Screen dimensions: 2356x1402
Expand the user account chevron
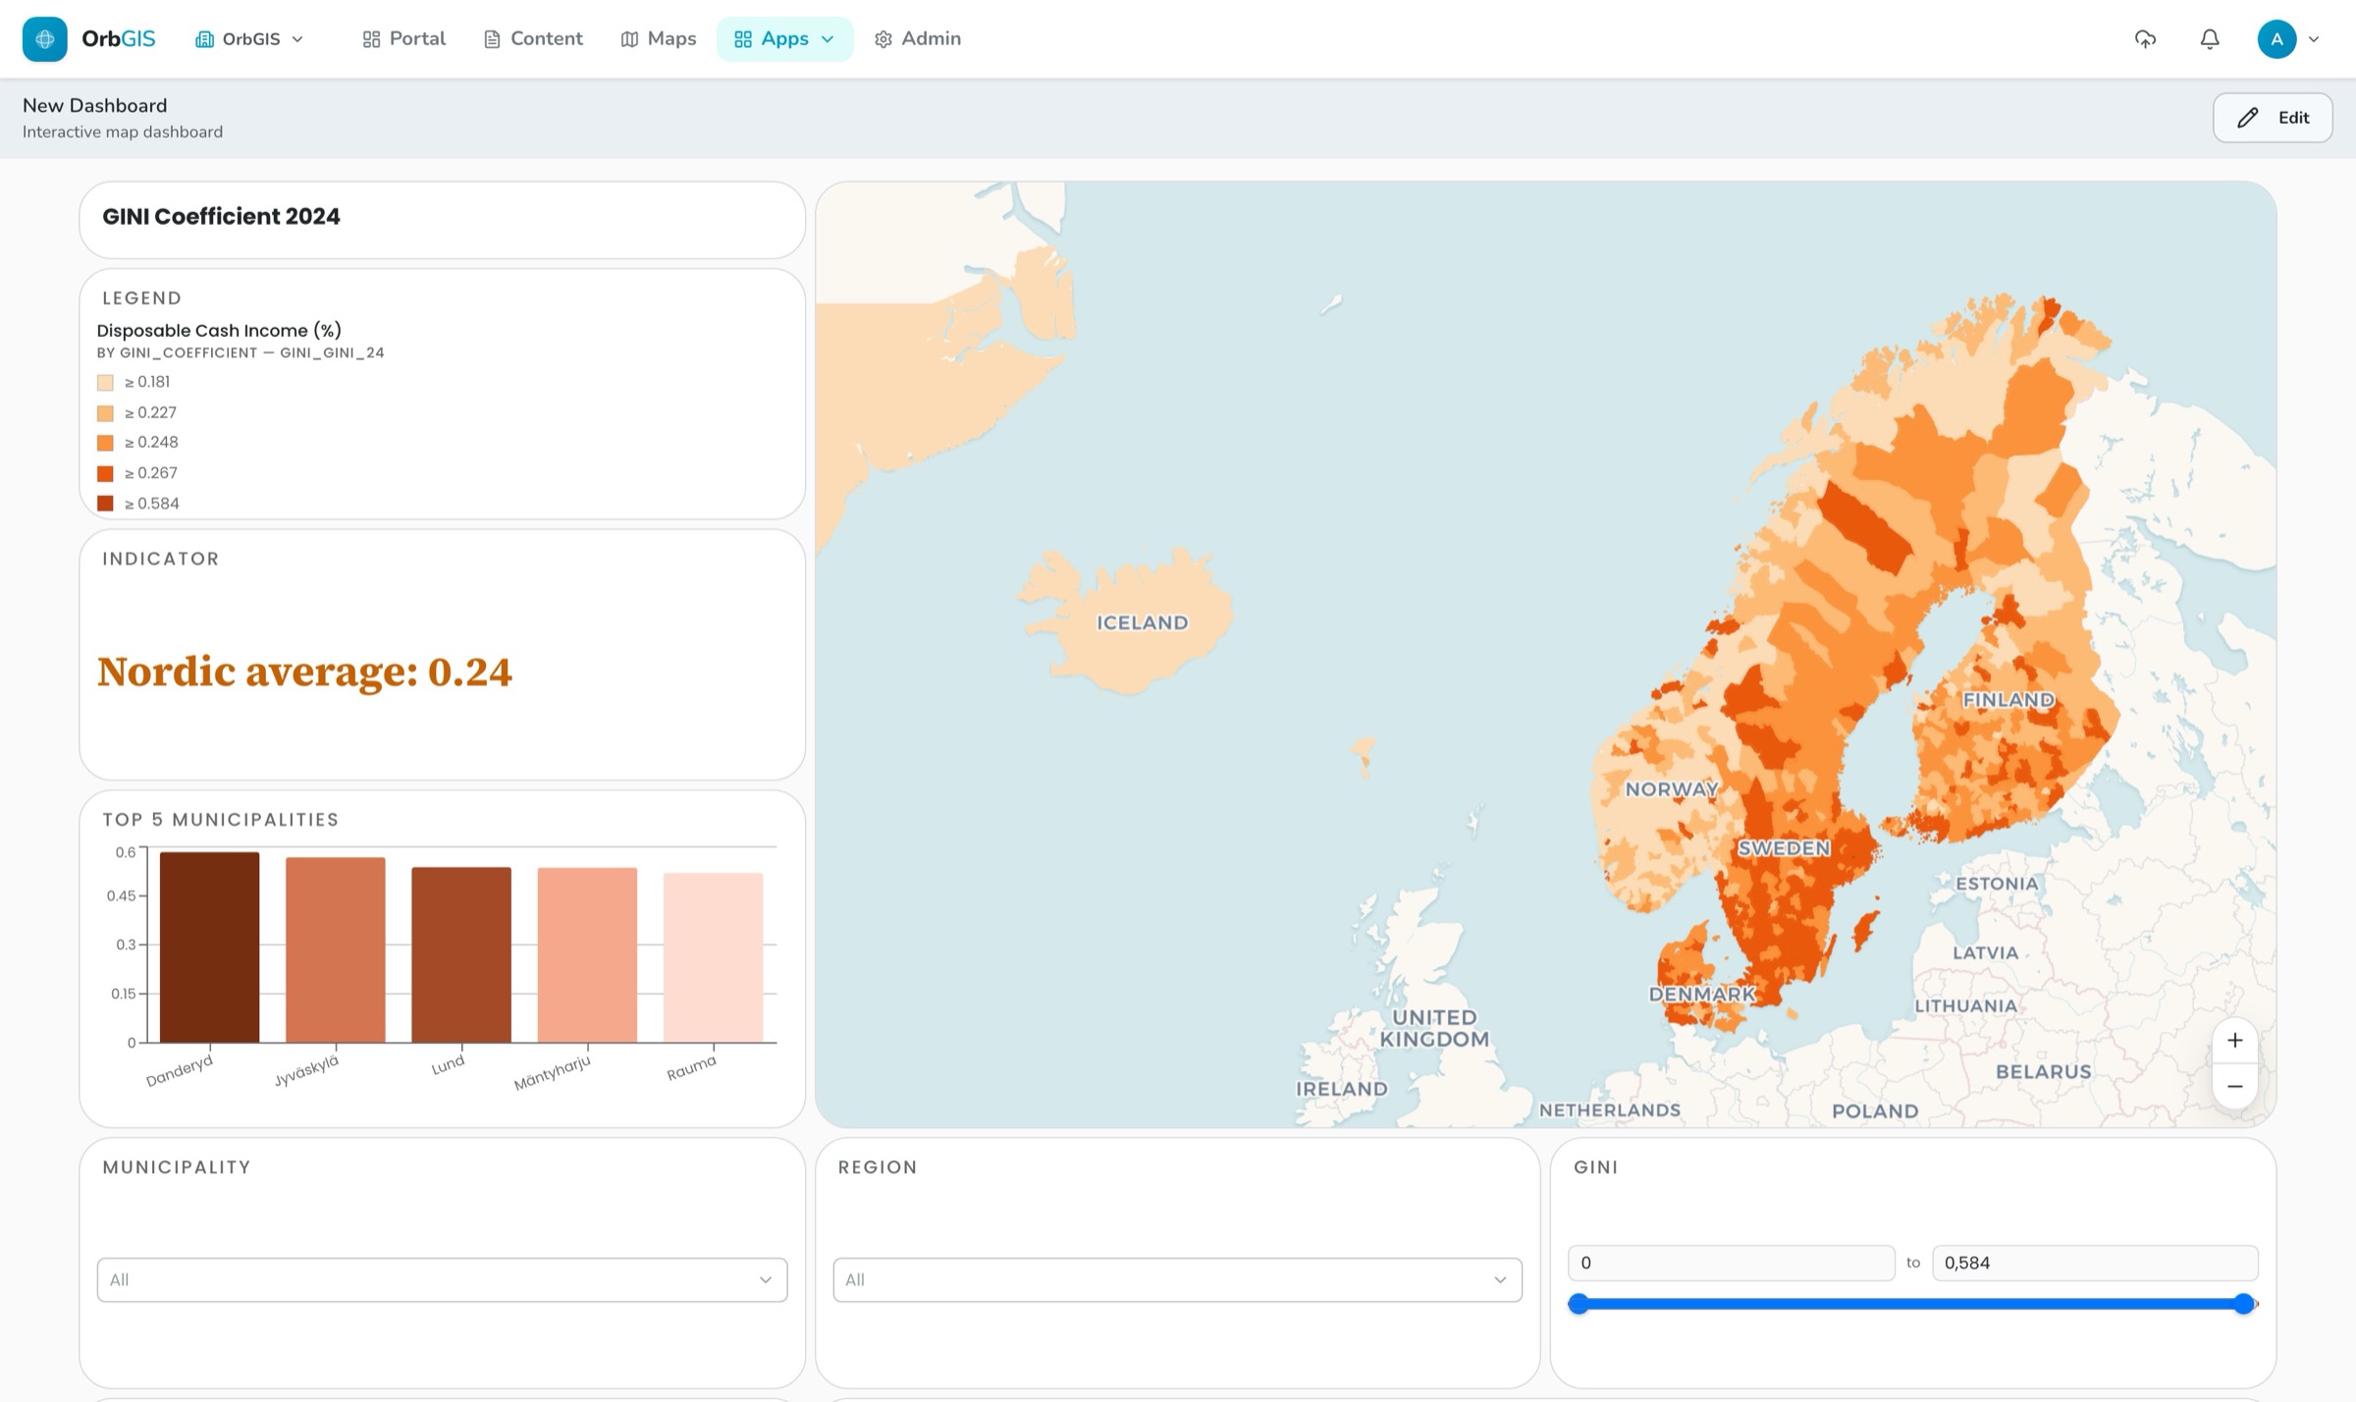[2314, 40]
